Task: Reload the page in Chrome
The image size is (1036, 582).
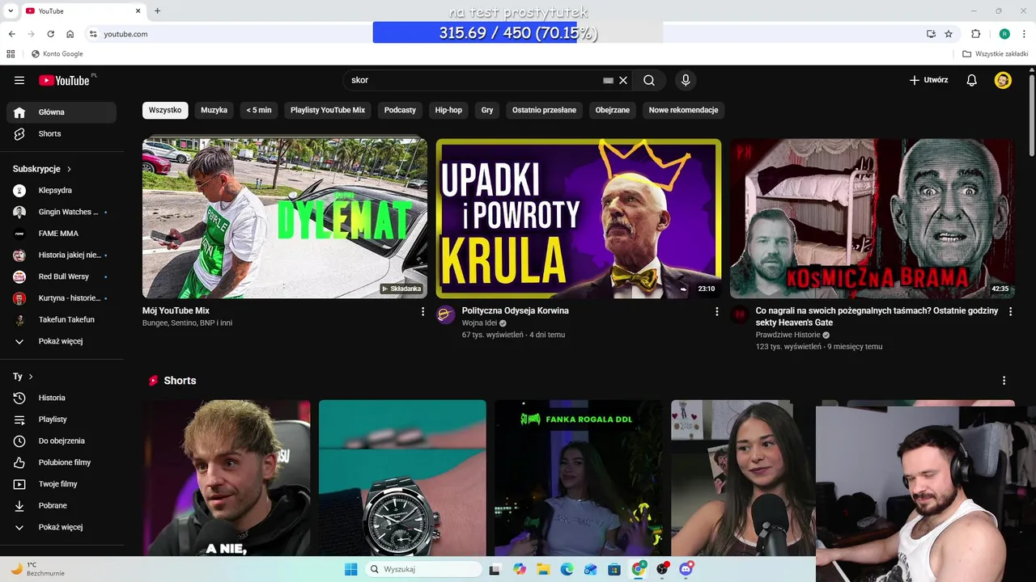Action: 50,34
